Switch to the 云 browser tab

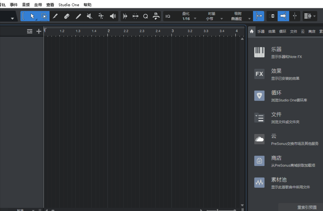303,31
